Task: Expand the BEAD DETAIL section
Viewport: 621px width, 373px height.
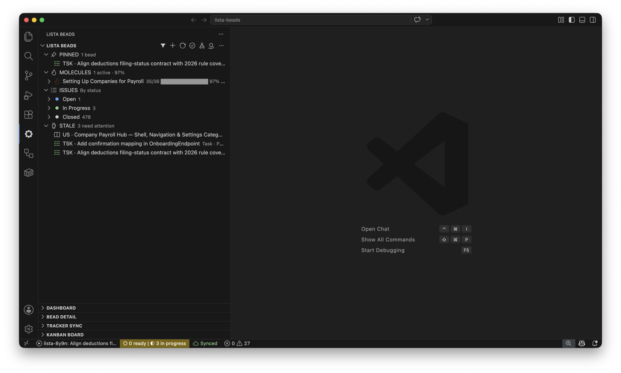Action: 134,317
